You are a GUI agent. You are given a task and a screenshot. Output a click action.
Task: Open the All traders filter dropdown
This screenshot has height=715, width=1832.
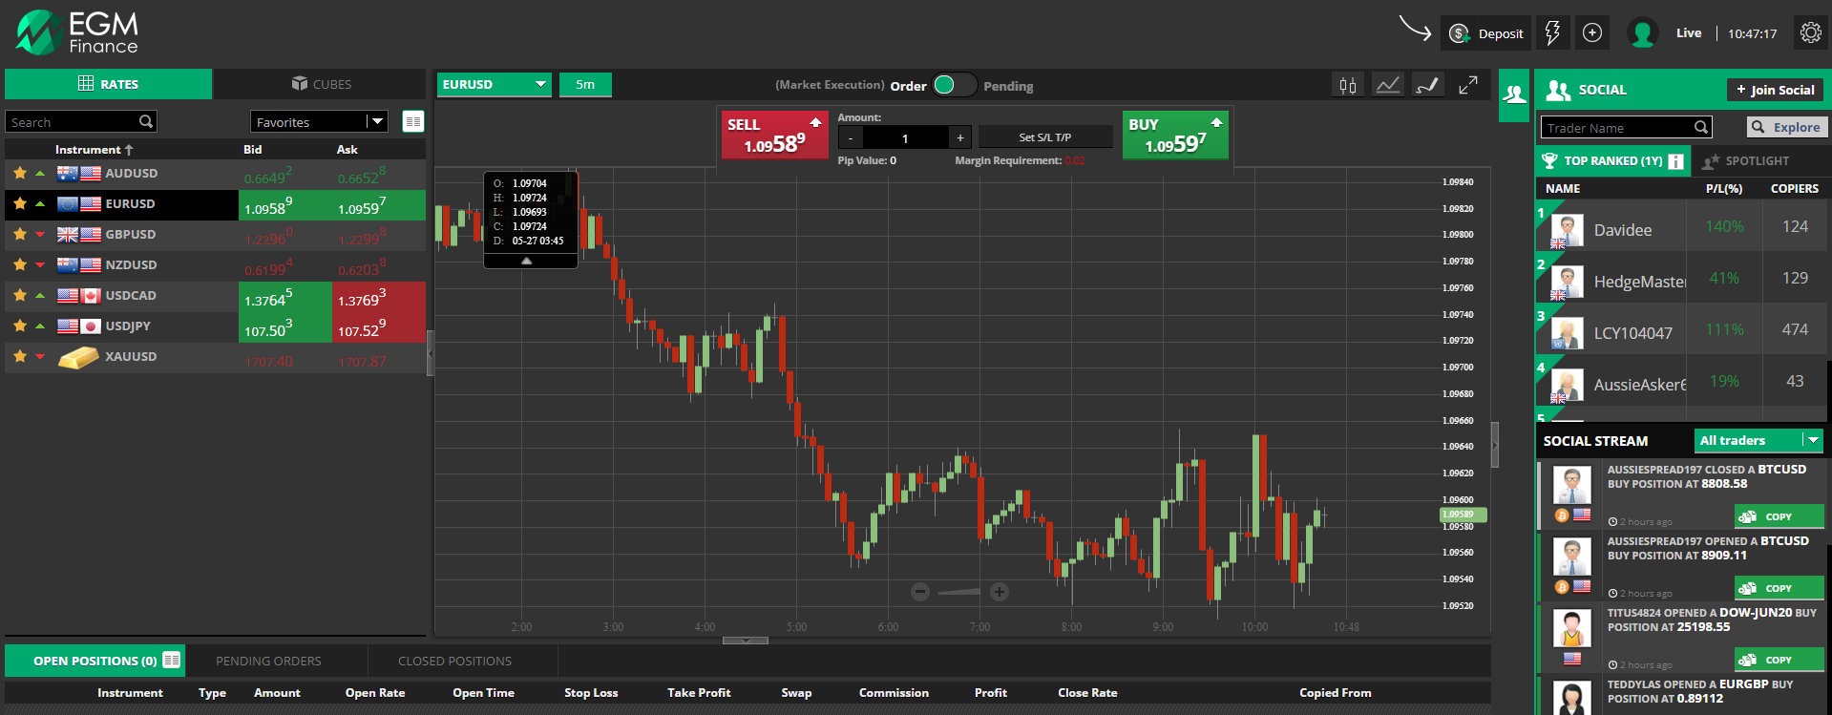pyautogui.click(x=1758, y=440)
